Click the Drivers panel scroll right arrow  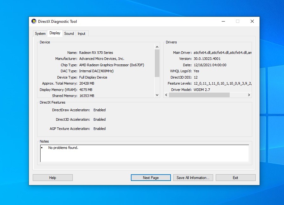click(x=249, y=95)
